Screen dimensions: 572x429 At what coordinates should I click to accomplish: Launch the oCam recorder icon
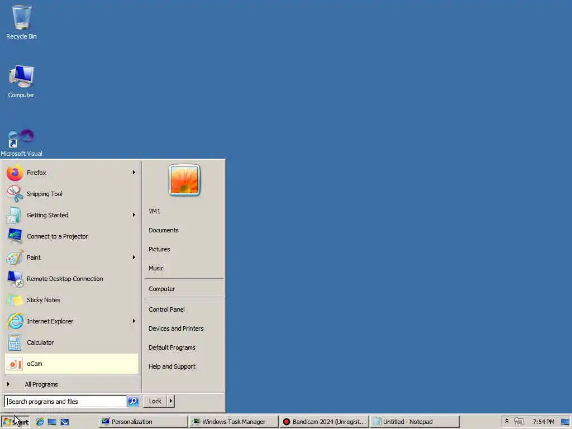coord(15,364)
